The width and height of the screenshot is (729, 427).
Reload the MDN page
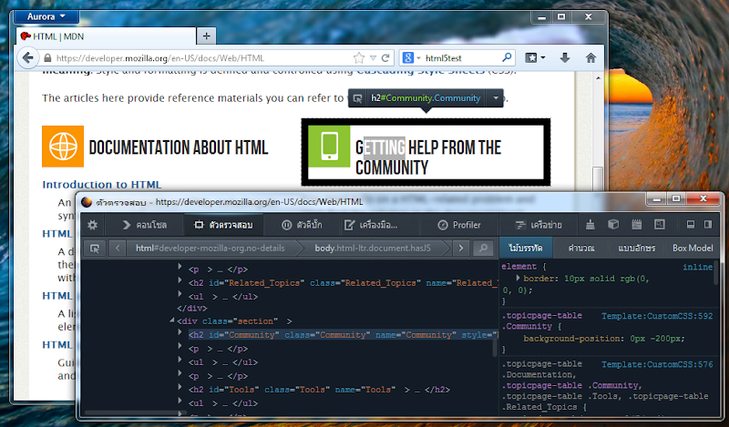pyautogui.click(x=385, y=58)
